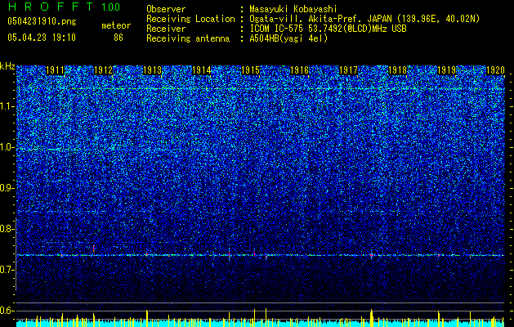Viewport: 514px width, 327px height.
Task: Click the ICOM IC-575 53.7492 MHz USB text
Action: 328,29
